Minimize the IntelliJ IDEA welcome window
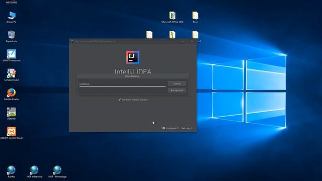 [183, 41]
